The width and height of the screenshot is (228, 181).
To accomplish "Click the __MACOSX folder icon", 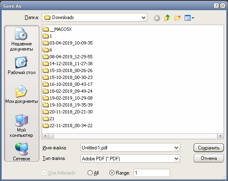I will click(x=46, y=29).
